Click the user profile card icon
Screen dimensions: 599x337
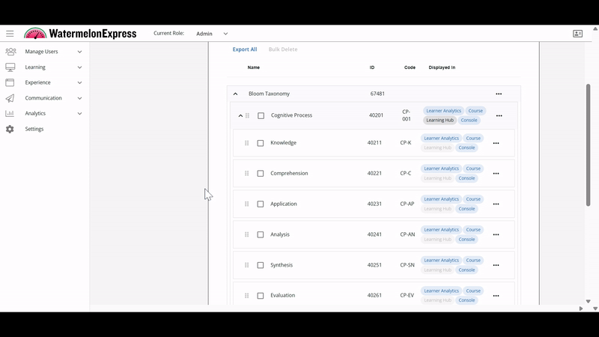tap(577, 34)
